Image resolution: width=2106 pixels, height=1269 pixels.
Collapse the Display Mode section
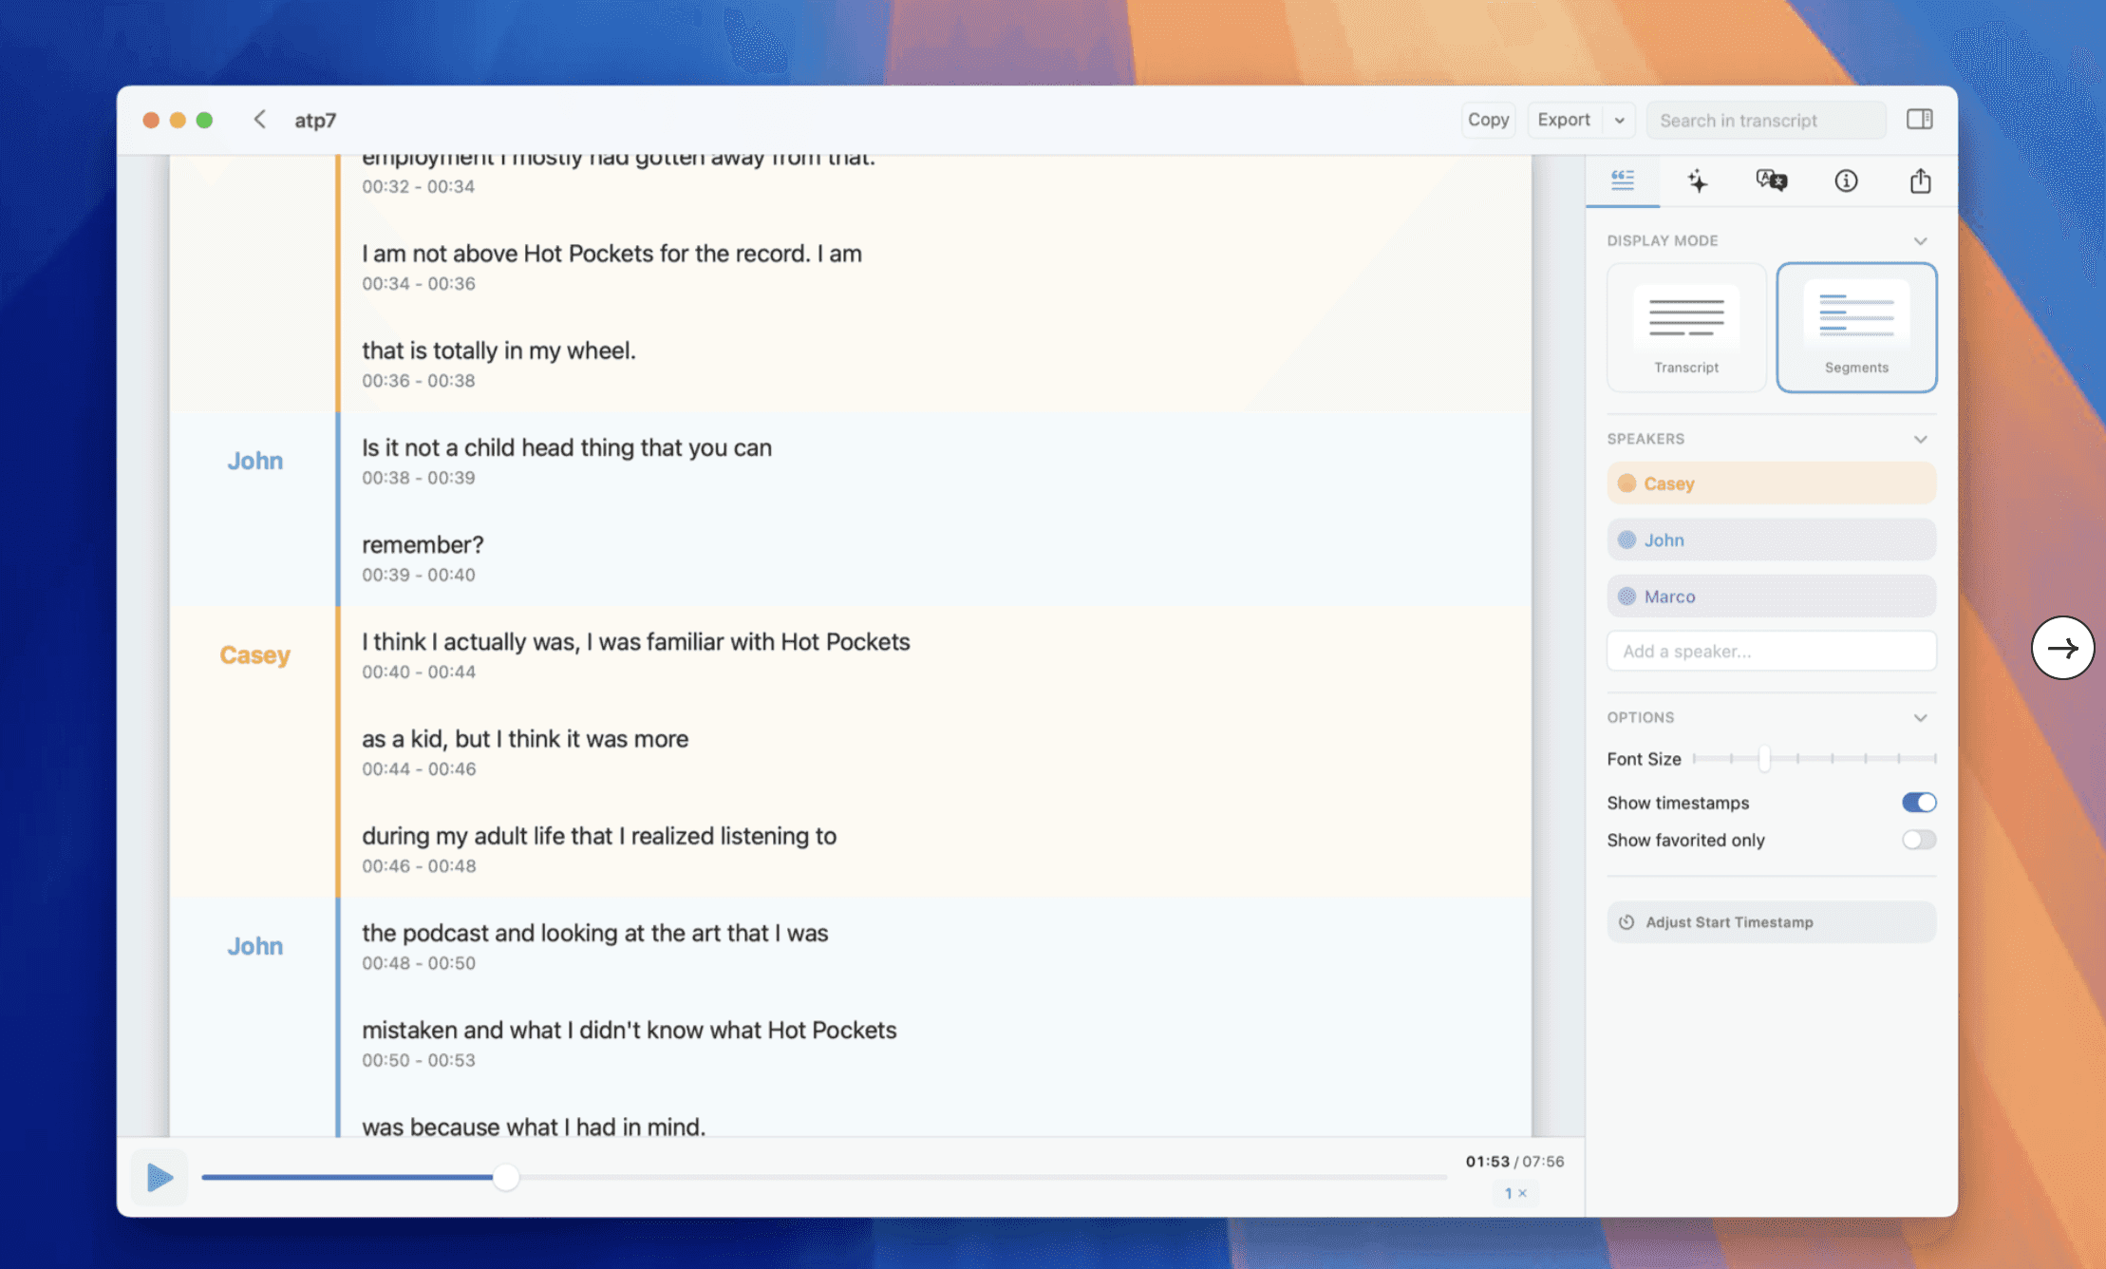1920,241
